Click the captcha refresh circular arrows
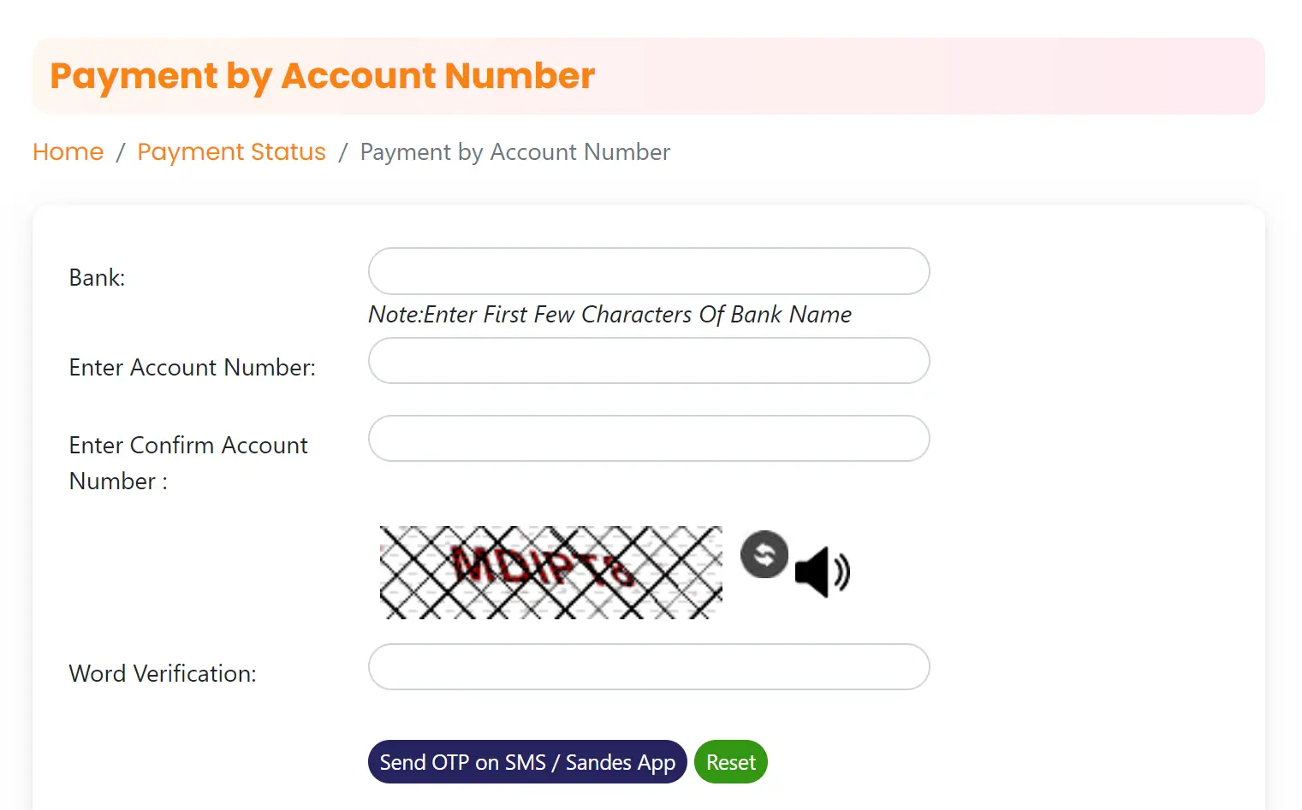Screen dimensions: 1302x810 pos(764,554)
